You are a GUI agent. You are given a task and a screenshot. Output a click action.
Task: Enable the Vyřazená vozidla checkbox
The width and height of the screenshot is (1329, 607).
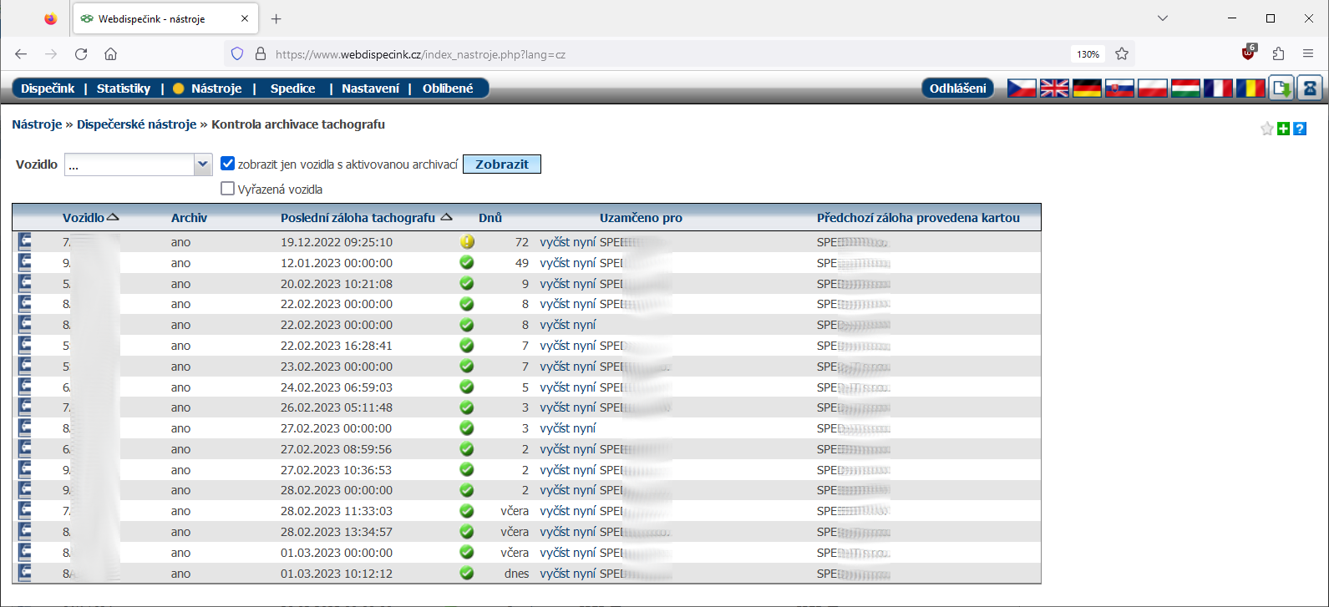click(x=227, y=189)
